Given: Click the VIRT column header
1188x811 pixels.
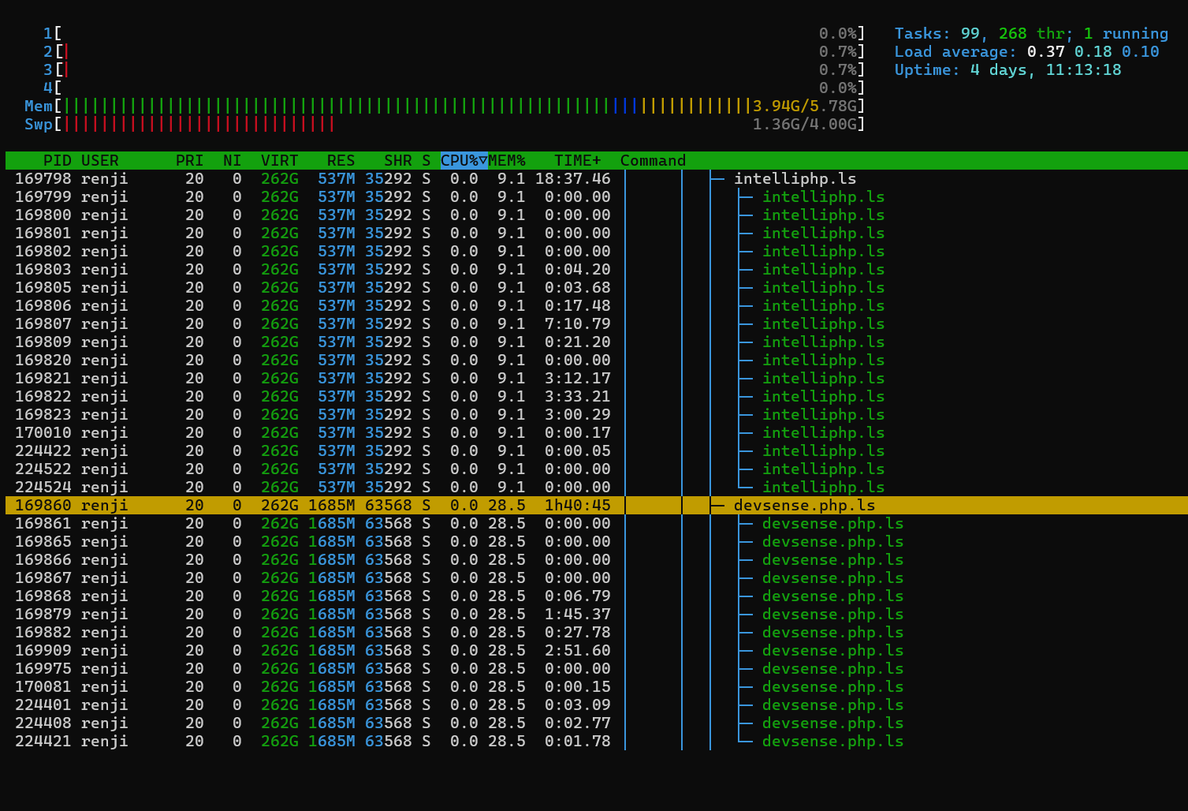Looking at the screenshot, I should (279, 161).
